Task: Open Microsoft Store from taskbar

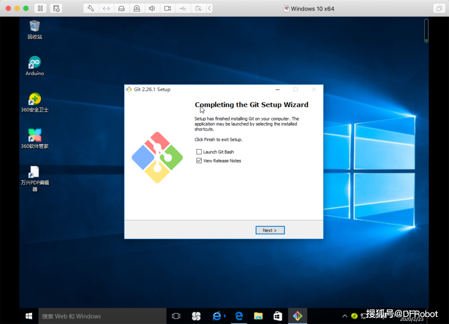Action: click(x=277, y=316)
